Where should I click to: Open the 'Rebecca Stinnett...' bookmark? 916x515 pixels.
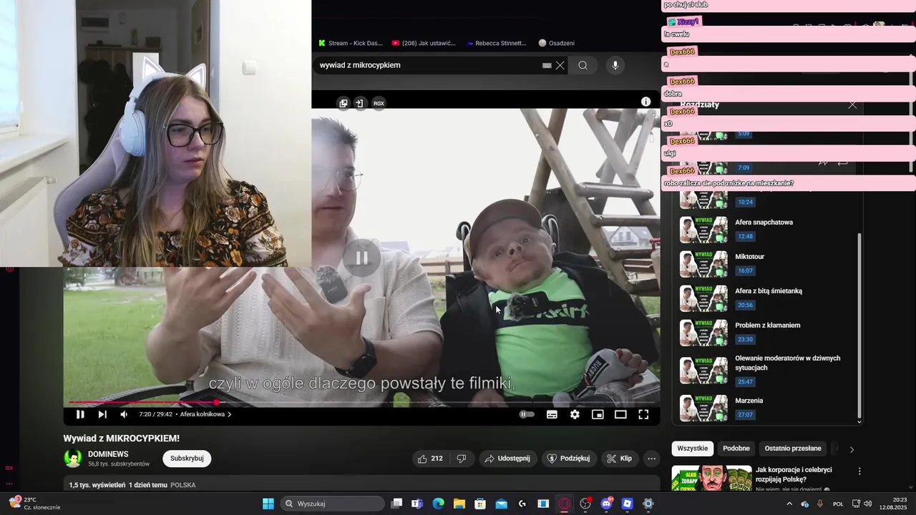click(496, 43)
